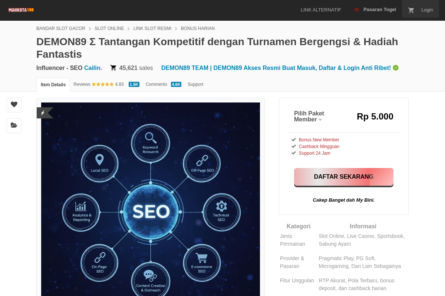This screenshot has width=445, height=296.
Task: Click the green verified checkmark icon
Action: pos(395,68)
